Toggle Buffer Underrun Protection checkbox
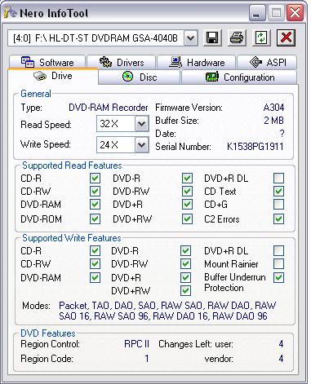 (279, 277)
